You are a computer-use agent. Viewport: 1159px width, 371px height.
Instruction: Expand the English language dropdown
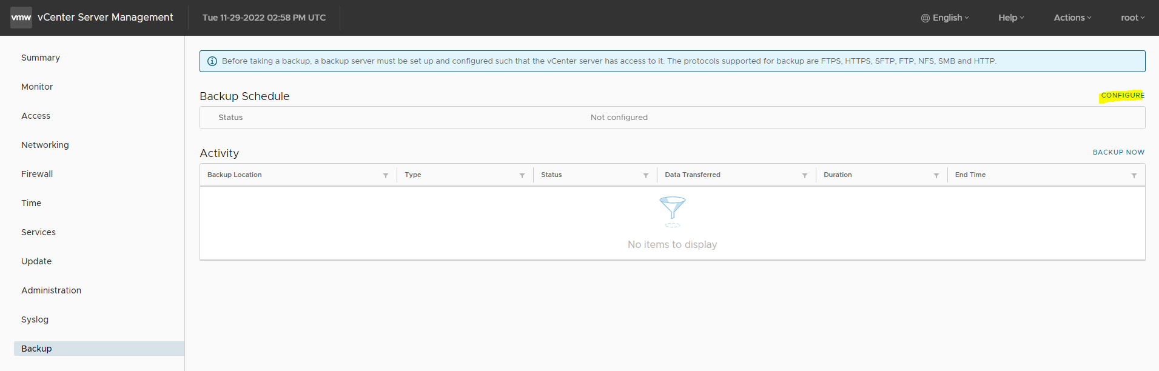(x=946, y=18)
